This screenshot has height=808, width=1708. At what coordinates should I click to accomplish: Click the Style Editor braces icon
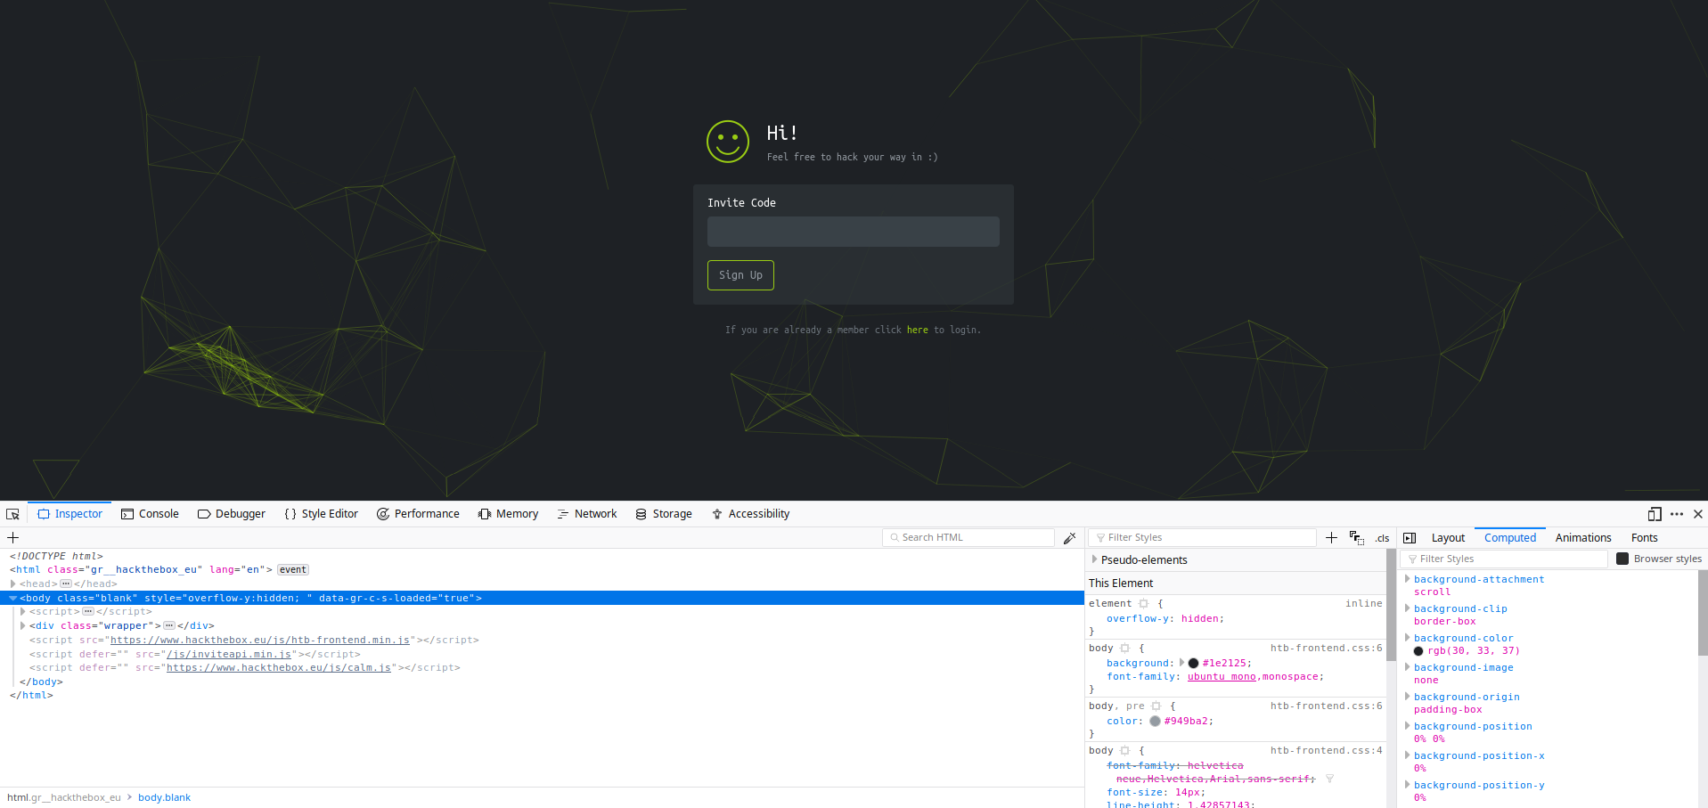click(x=290, y=514)
